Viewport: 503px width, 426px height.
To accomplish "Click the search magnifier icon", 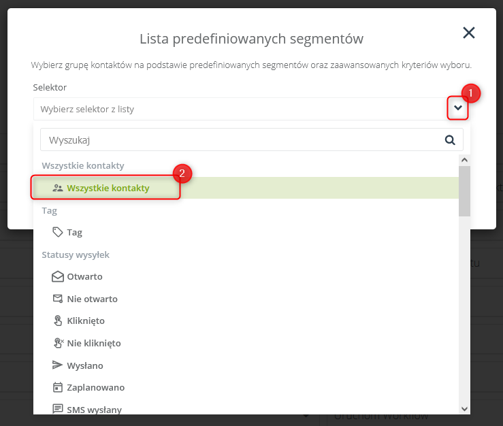I will (450, 140).
